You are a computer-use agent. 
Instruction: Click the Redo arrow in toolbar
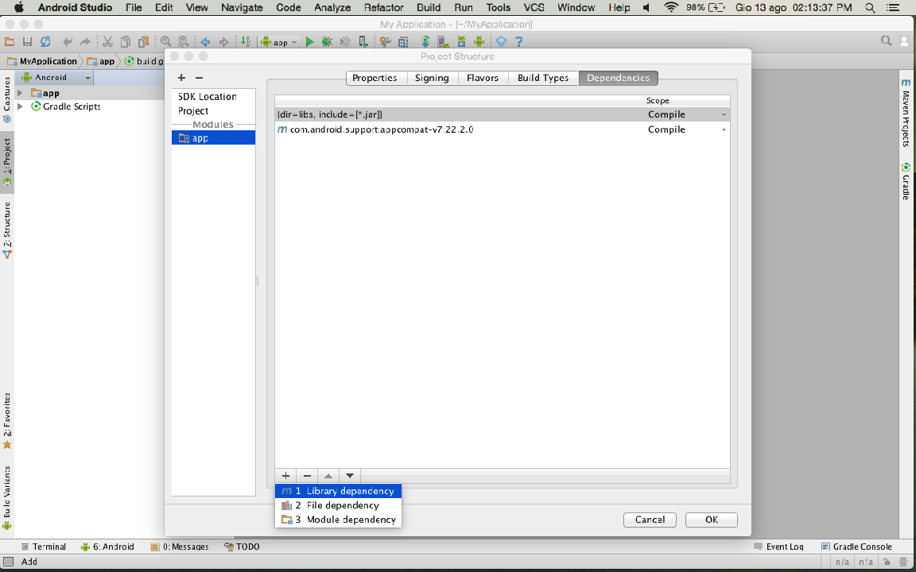(85, 41)
